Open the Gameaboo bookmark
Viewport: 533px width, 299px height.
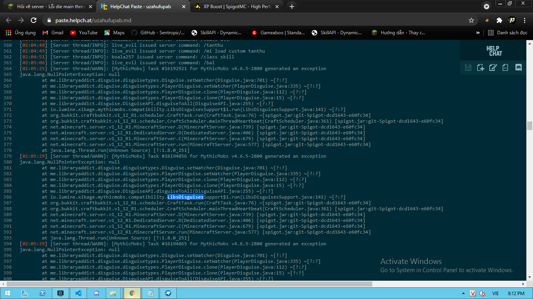tap(279, 33)
